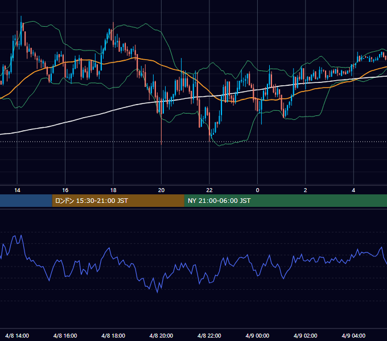This screenshot has width=387, height=341.
Task: Click the 4/9 02:00 label on lower axis
Action: [x=305, y=335]
